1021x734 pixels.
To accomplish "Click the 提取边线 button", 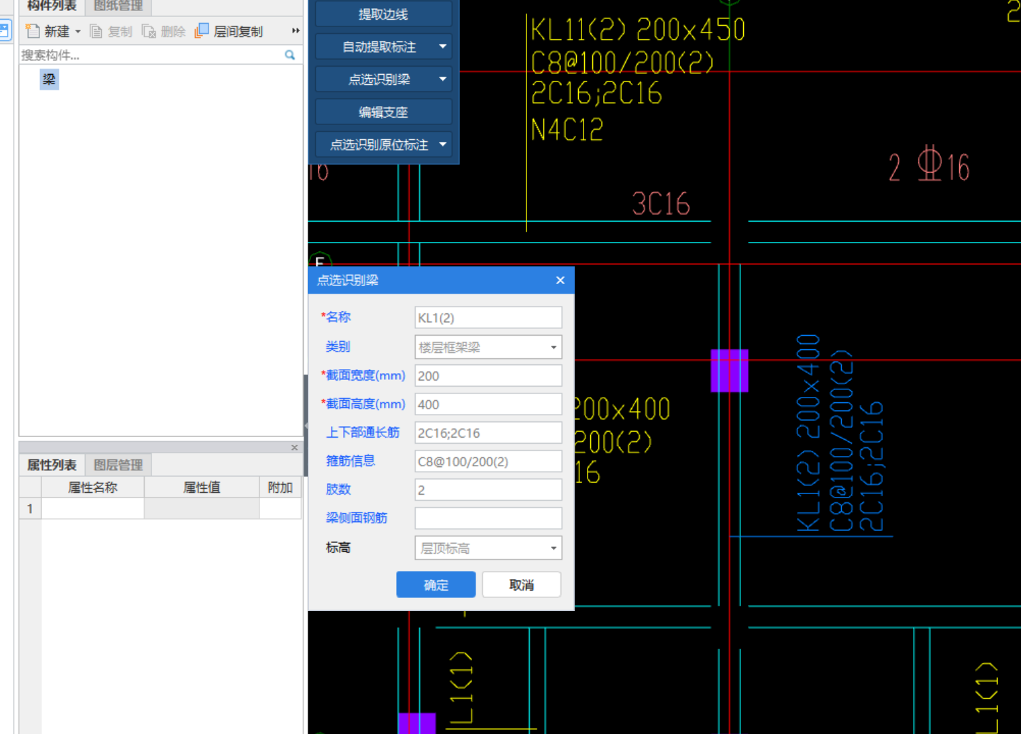I will click(x=383, y=14).
